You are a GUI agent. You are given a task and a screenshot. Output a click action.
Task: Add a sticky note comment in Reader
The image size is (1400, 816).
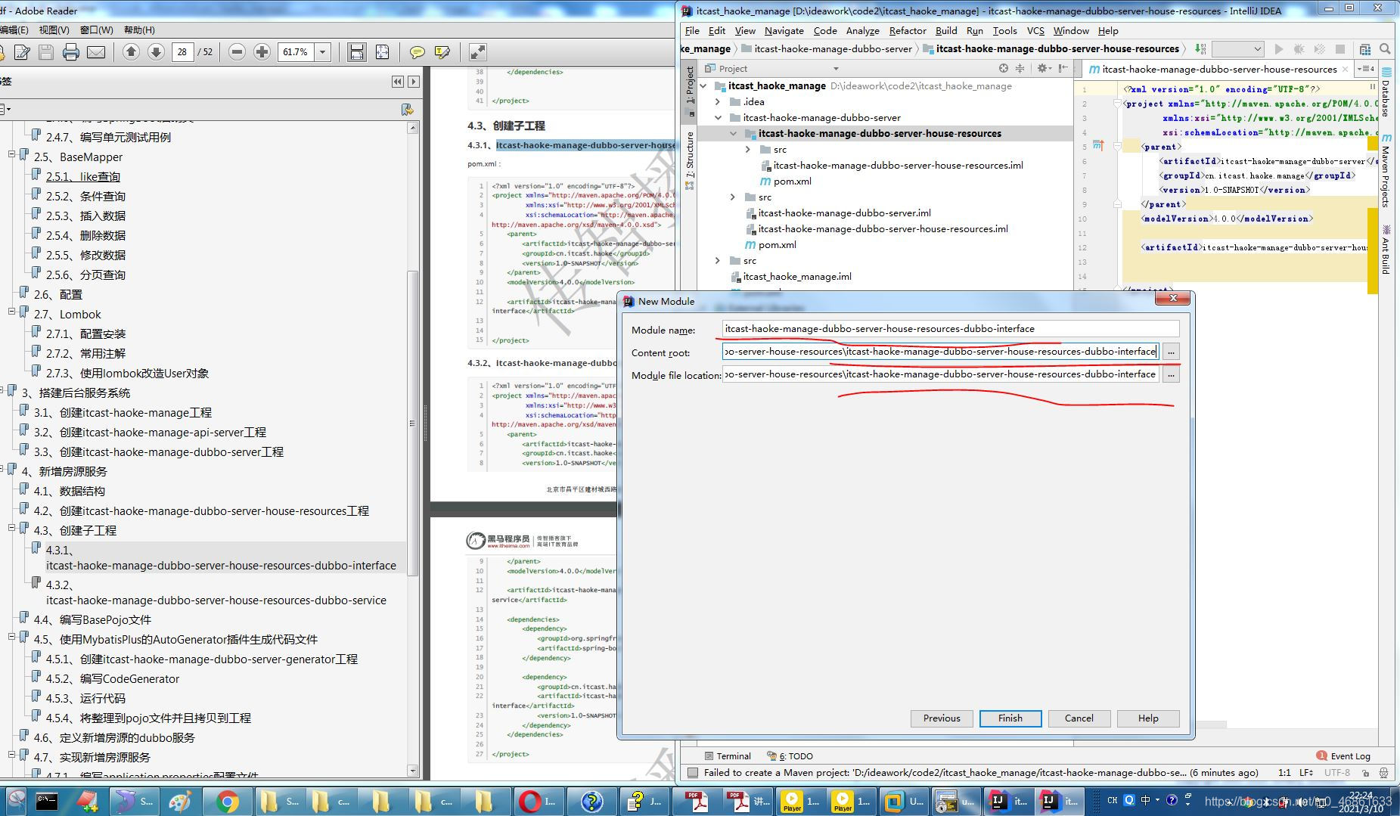tap(417, 52)
